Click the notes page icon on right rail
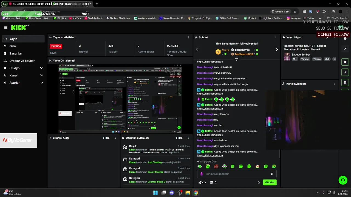 click(345, 82)
